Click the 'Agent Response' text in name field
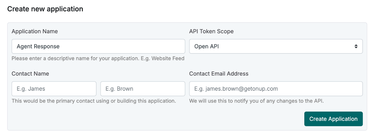Viewport: 374px width, 136px height. tap(38, 47)
